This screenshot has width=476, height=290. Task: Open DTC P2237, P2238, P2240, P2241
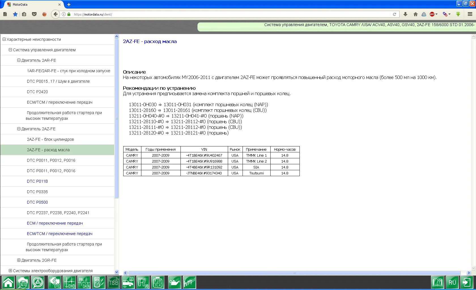pyautogui.click(x=58, y=213)
